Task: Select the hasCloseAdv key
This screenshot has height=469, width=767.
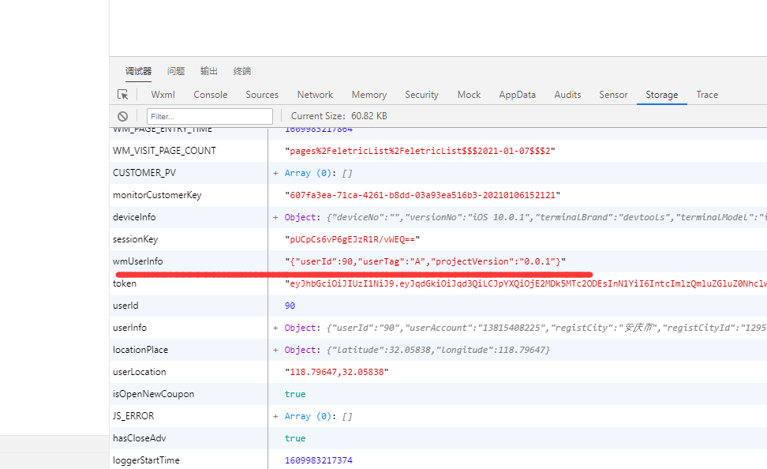Action: pyautogui.click(x=140, y=438)
